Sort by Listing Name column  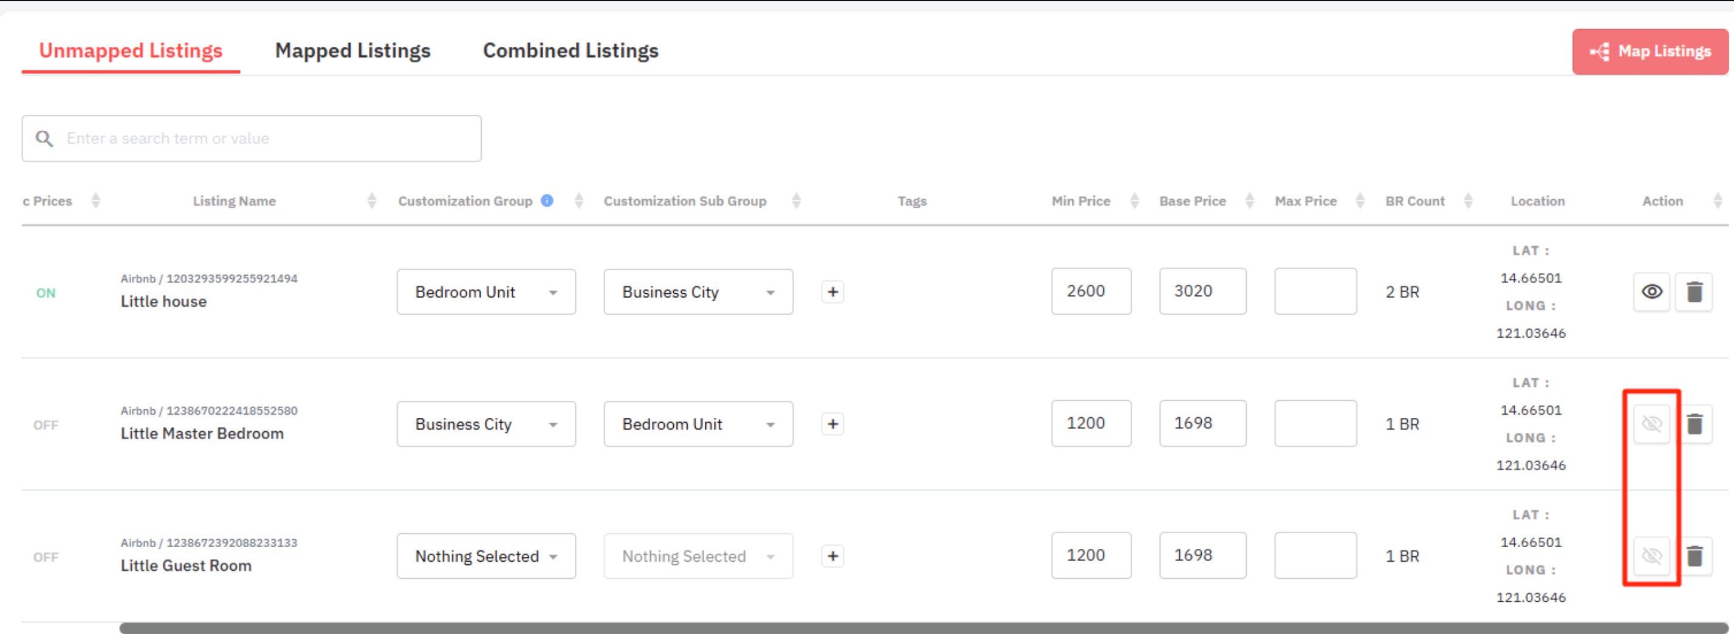[372, 200]
